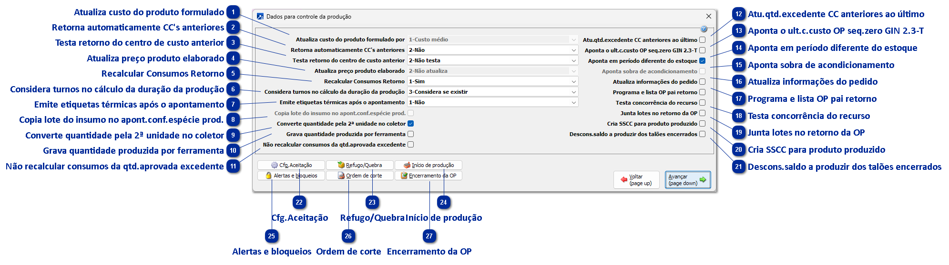Click the blue help icon
The height and width of the screenshot is (265, 949).
point(704,29)
